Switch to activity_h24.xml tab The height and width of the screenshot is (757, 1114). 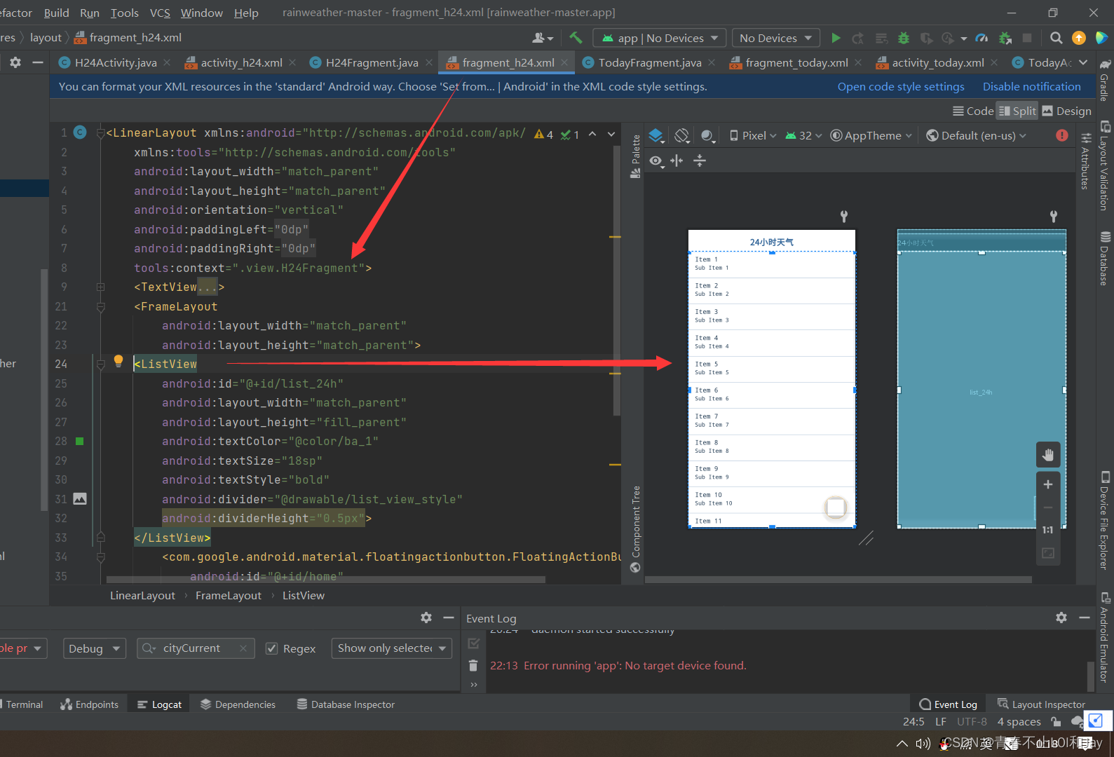(x=241, y=62)
